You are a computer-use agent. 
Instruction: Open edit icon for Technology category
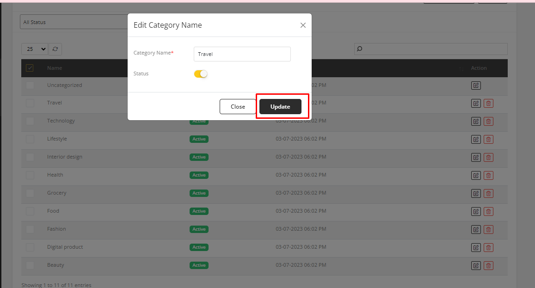476,121
